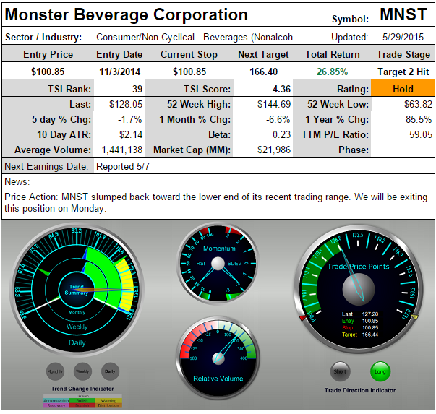Image resolution: width=436 pixels, height=414 pixels.
Task: Click the RSI label in Momentum gauge
Action: coord(200,264)
